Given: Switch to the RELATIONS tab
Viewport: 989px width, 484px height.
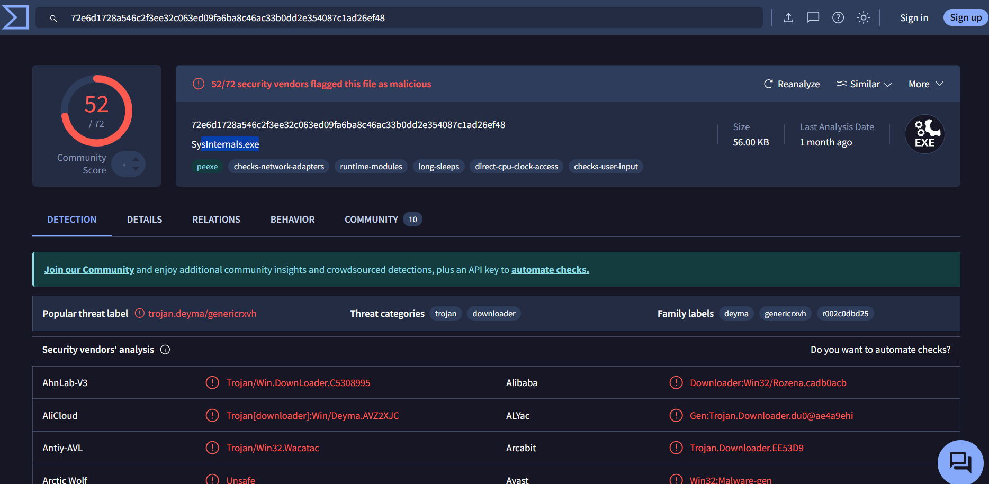Looking at the screenshot, I should (x=216, y=220).
